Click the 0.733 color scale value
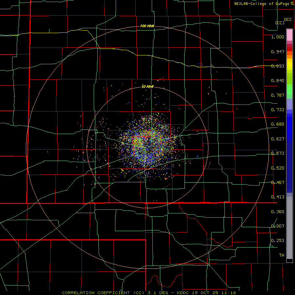The height and width of the screenshot is (295, 295). (278, 110)
